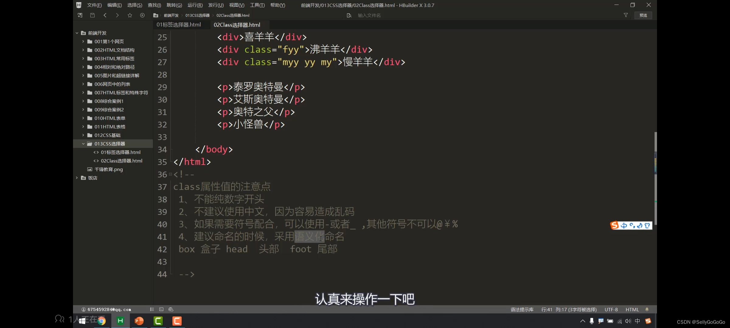The image size is (730, 328).
Task: Expand the 012CSS基础 folder
Action: coord(84,135)
